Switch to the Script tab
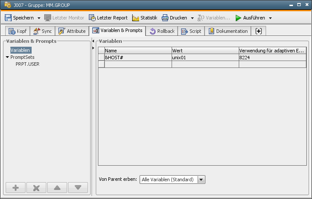The height and width of the screenshot is (199, 312). [x=191, y=31]
